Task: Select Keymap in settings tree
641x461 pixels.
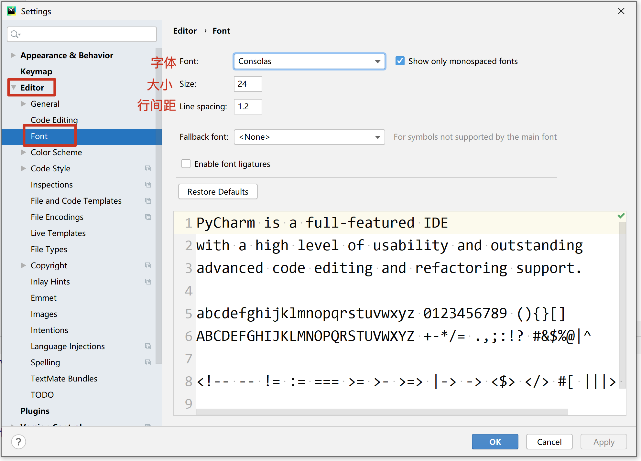Action: pyautogui.click(x=36, y=71)
